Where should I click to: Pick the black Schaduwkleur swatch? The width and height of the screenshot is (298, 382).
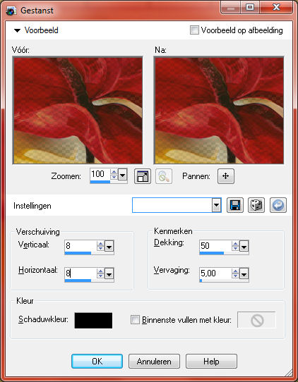(x=93, y=321)
